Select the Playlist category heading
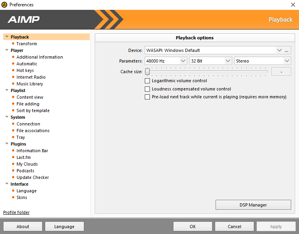The image size is (299, 234). [18, 90]
